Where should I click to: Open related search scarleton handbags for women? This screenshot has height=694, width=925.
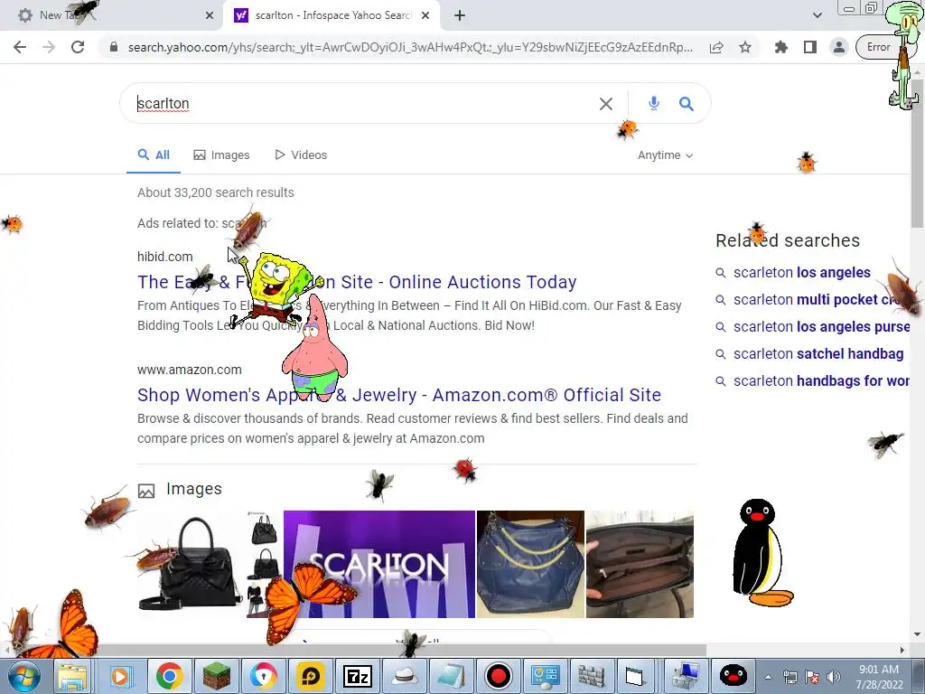(x=812, y=381)
